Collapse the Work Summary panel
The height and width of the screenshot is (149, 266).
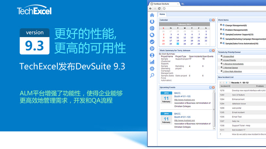pyautogui.click(x=210, y=51)
